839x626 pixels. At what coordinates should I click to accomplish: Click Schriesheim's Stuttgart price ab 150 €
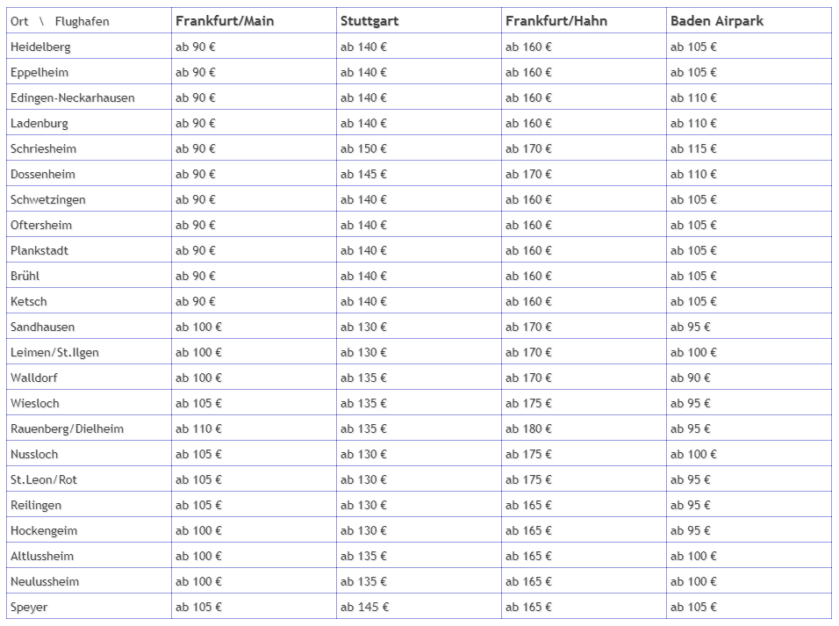(363, 149)
